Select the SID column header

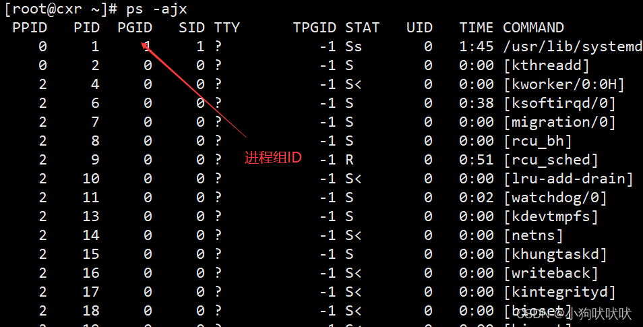click(191, 28)
